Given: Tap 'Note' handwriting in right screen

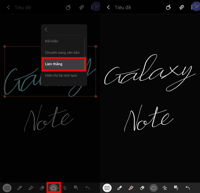Looking at the screenshot, I should 149,118.
